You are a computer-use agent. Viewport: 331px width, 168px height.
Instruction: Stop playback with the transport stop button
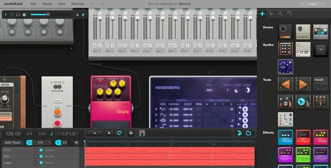109,133
